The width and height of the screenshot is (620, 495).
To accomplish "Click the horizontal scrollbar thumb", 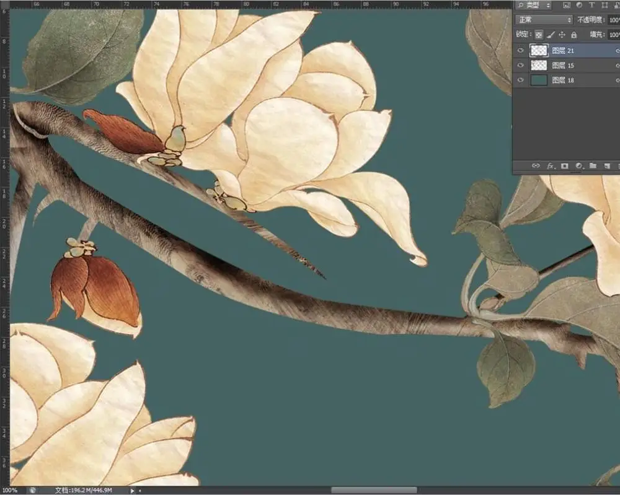I will [373, 490].
